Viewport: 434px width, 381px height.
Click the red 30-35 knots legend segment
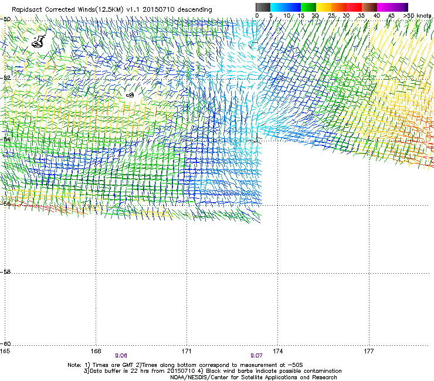tap(354, 7)
